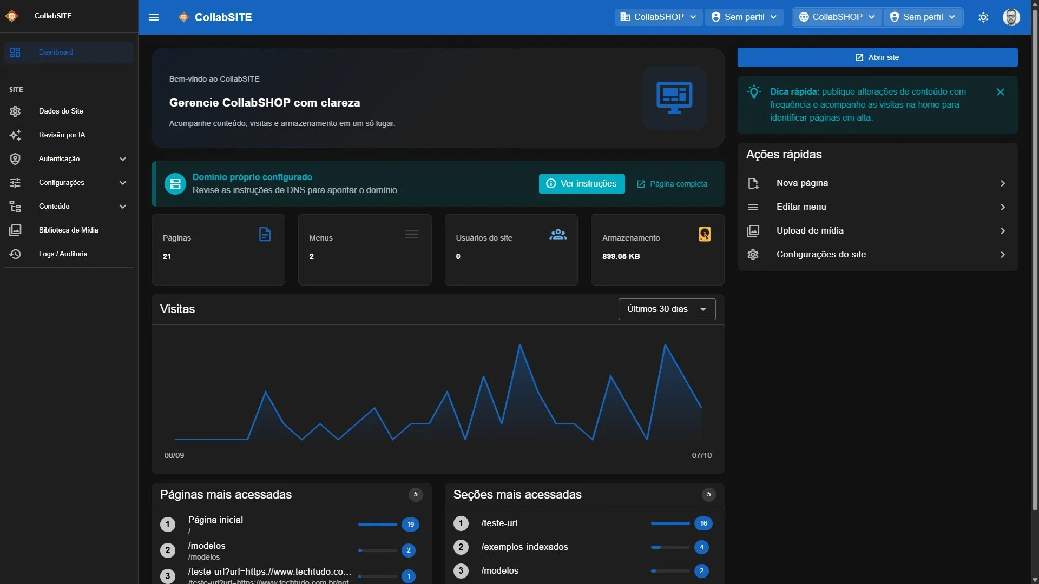Click the Usuários do site people icon
Screen dimensions: 1039x584
coord(558,235)
